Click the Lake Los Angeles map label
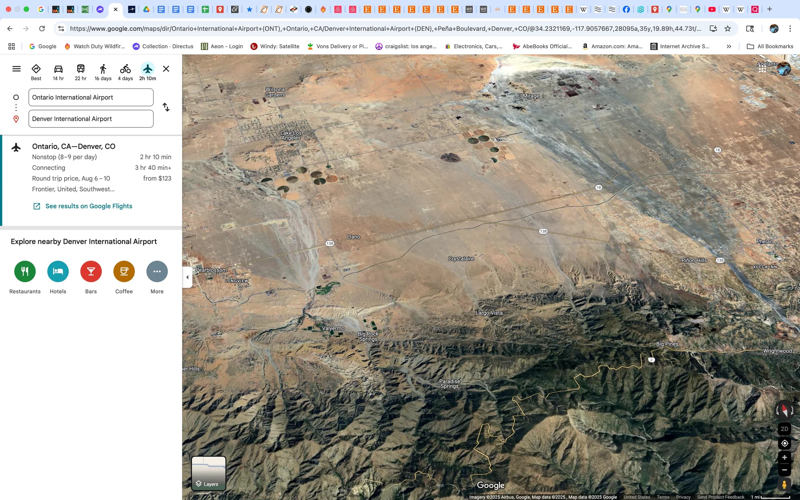Viewport: 800px width, 500px height. coord(291,135)
